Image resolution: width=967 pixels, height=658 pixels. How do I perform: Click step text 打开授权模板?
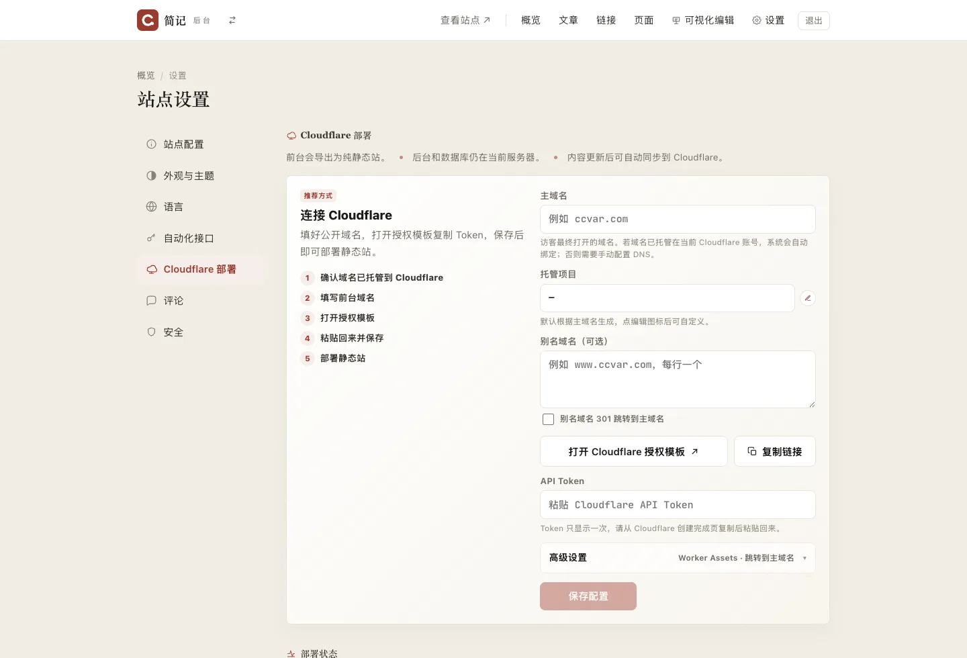[x=347, y=318]
